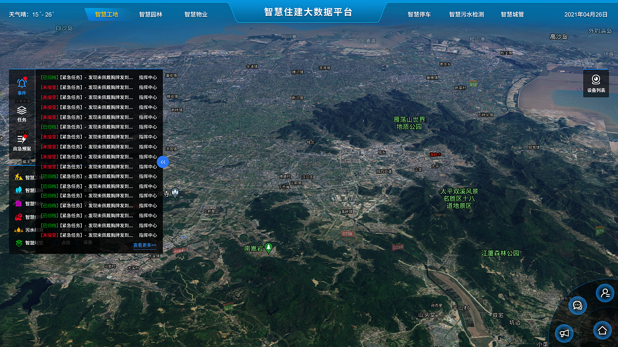The image size is (618, 347).
Task: Open the 应急预案 emergency plan icon
Action: pyautogui.click(x=22, y=139)
